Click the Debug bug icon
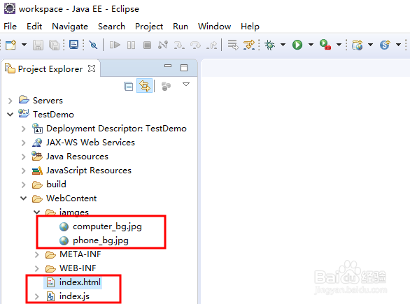Screen dimensions: 410x304 tap(269, 45)
